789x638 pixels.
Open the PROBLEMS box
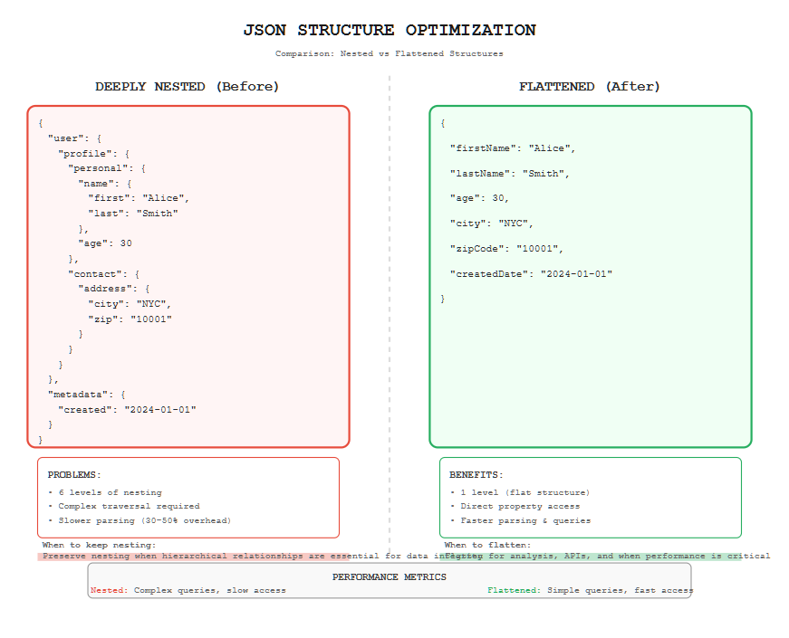[x=188, y=497]
